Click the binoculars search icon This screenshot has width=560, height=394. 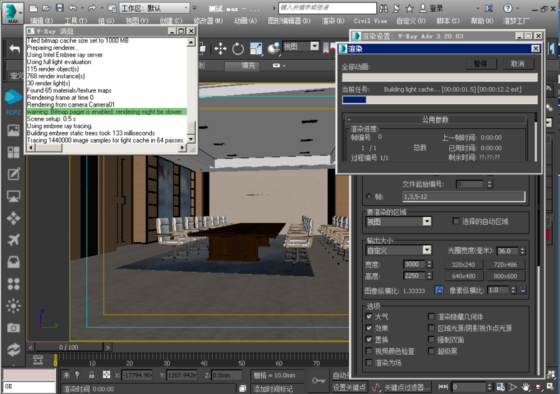[383, 8]
